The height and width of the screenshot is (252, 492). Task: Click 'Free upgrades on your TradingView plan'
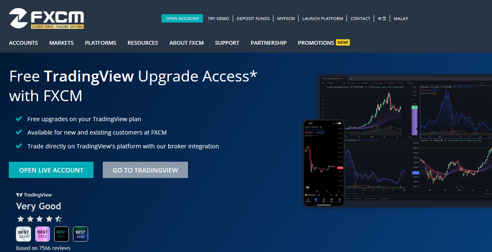[84, 119]
